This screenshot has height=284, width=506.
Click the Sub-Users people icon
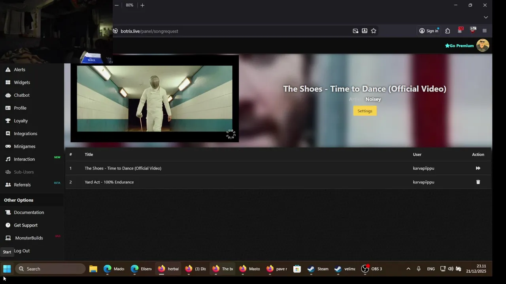(8, 172)
